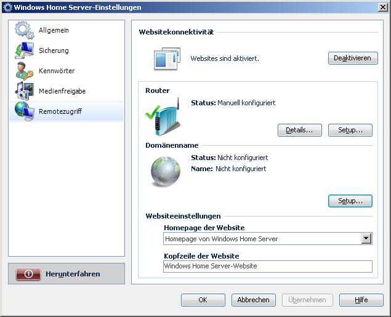Open Hilfe for this dialog
Image resolution: width=391 pixels, height=317 pixels.
(x=361, y=300)
